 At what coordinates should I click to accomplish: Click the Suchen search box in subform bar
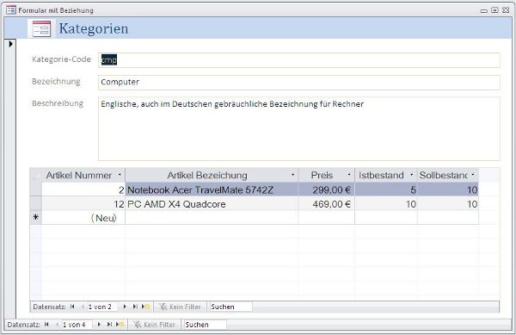(x=231, y=307)
